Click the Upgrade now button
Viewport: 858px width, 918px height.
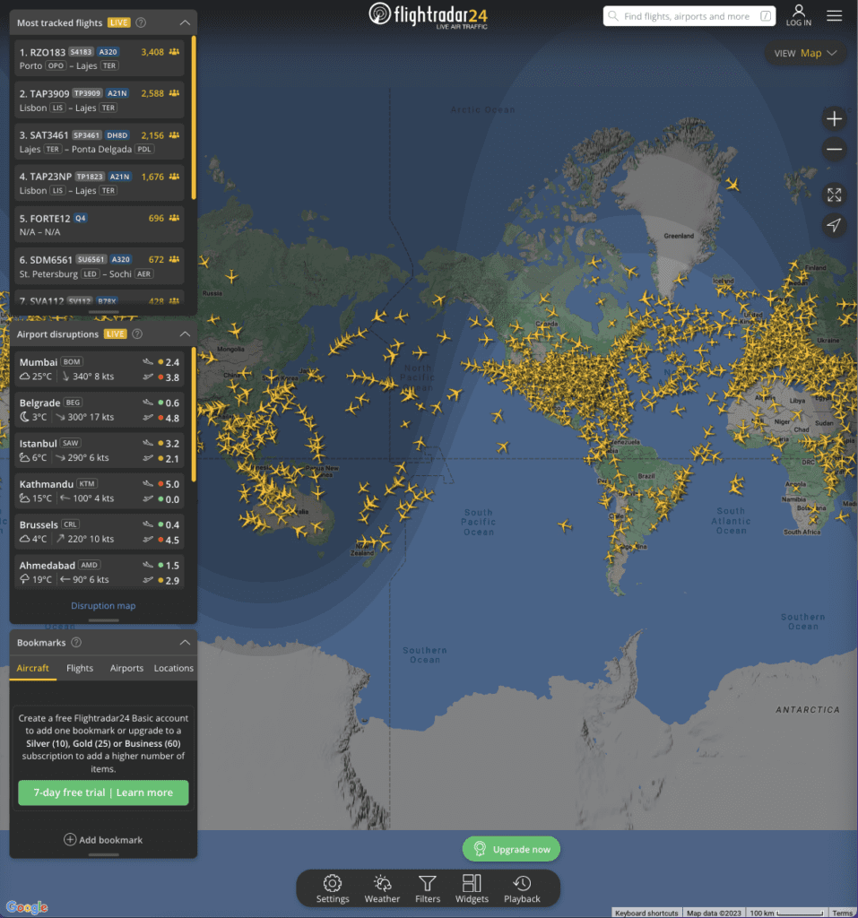tap(511, 848)
